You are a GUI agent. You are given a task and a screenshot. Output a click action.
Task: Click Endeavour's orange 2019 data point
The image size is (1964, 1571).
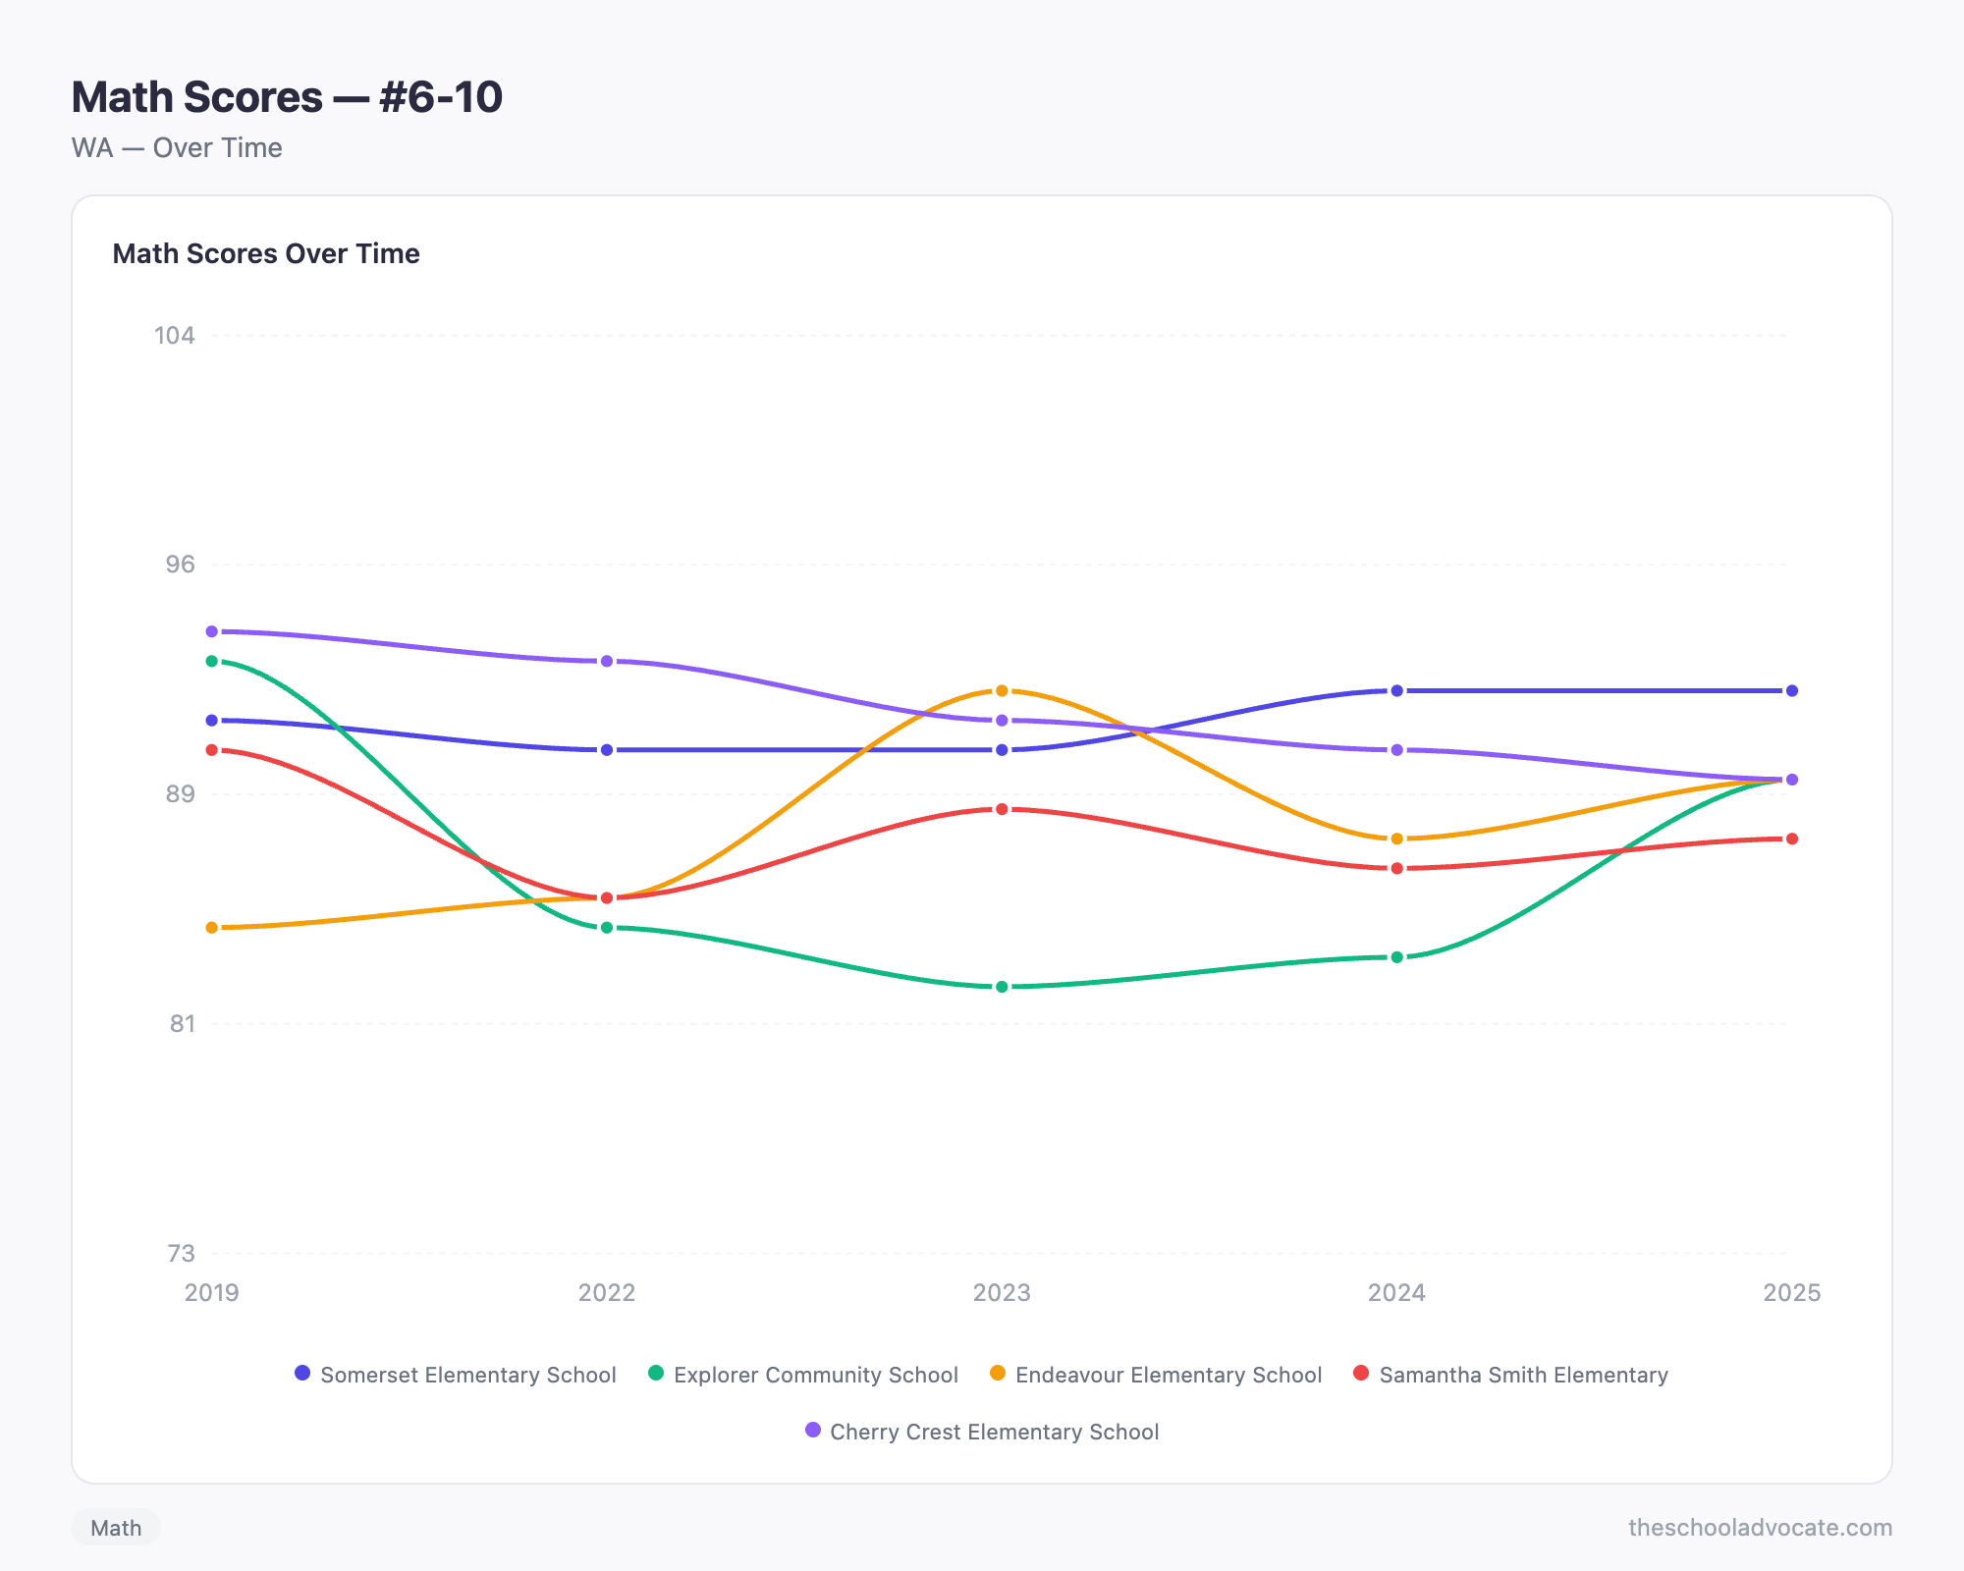pyautogui.click(x=212, y=928)
